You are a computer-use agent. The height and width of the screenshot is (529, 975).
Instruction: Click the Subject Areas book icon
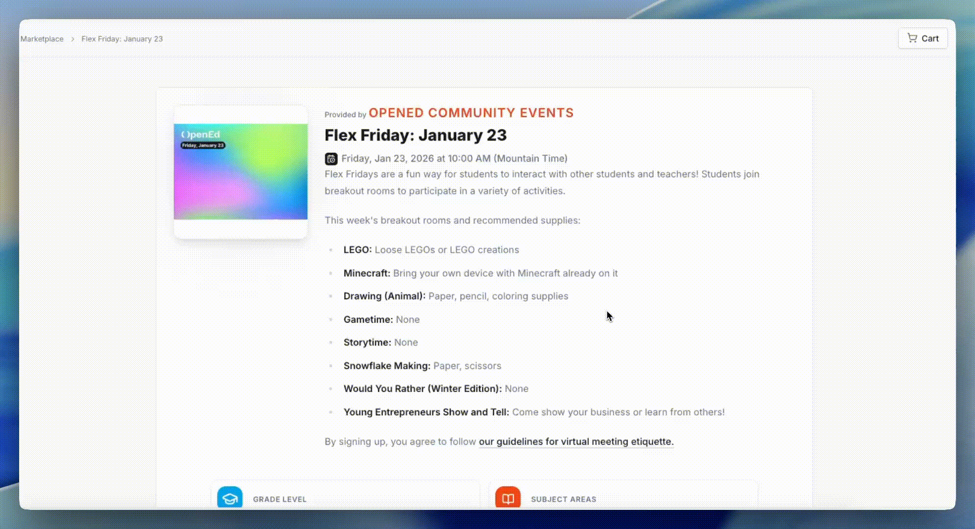point(508,498)
